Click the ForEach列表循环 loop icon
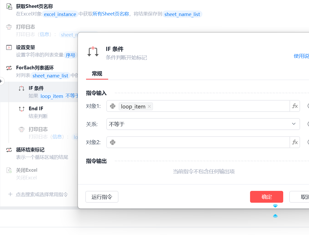The width and height of the screenshot is (309, 235). (9, 68)
